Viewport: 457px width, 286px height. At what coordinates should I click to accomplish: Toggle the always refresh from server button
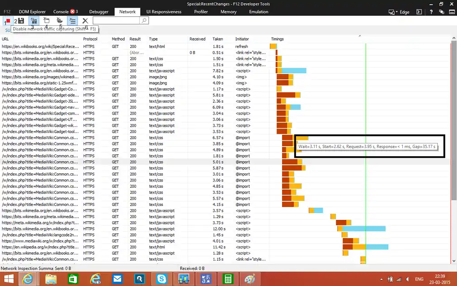point(33,21)
